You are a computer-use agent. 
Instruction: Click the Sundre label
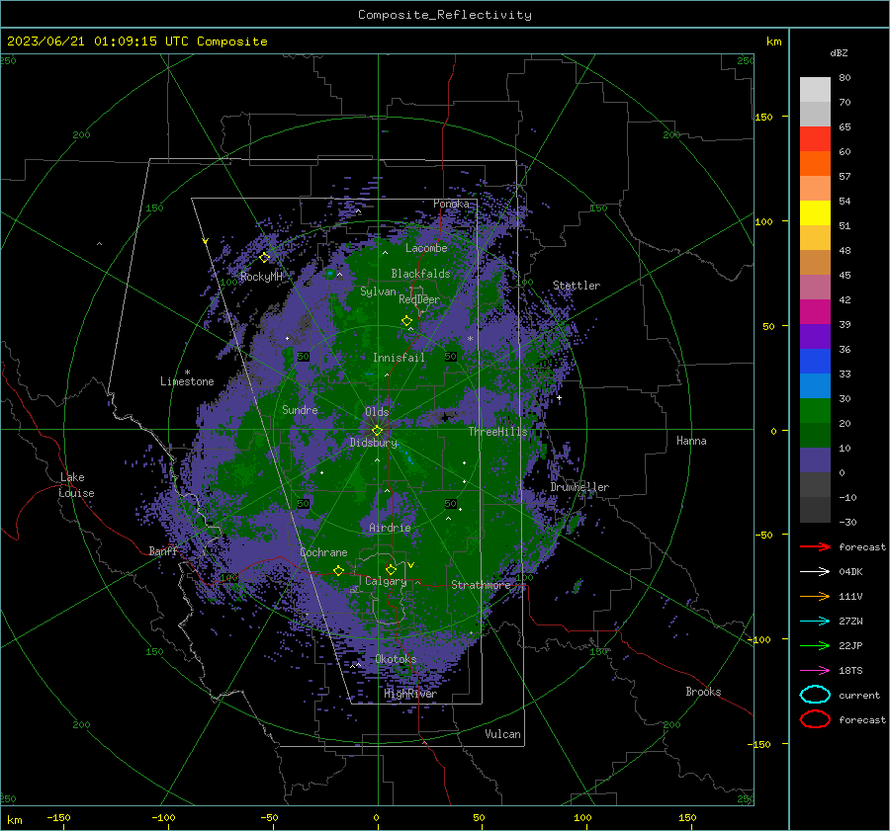tap(300, 409)
